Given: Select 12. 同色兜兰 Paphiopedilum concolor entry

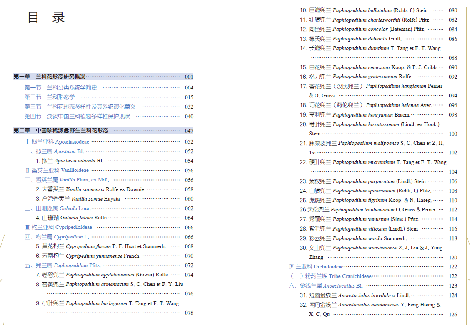Looking at the screenshot, I should tap(378, 29).
